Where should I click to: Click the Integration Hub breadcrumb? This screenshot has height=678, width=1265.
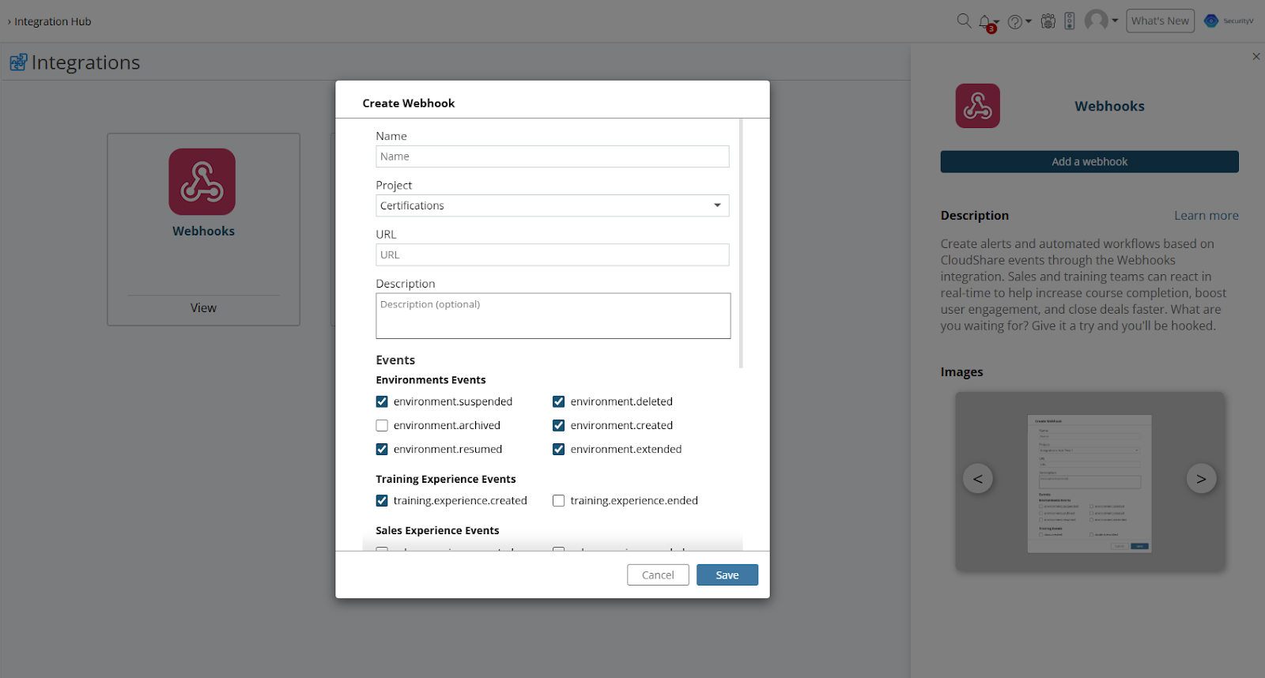52,21
